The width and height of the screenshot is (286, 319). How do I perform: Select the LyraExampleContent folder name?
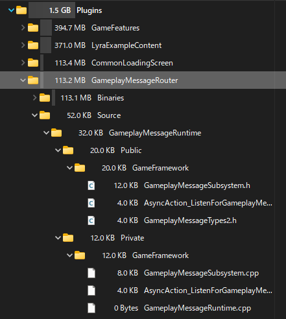tap(126, 45)
